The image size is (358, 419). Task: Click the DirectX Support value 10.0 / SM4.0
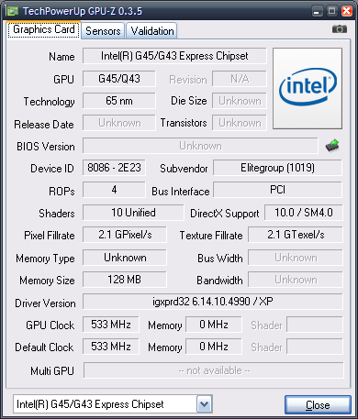304,213
